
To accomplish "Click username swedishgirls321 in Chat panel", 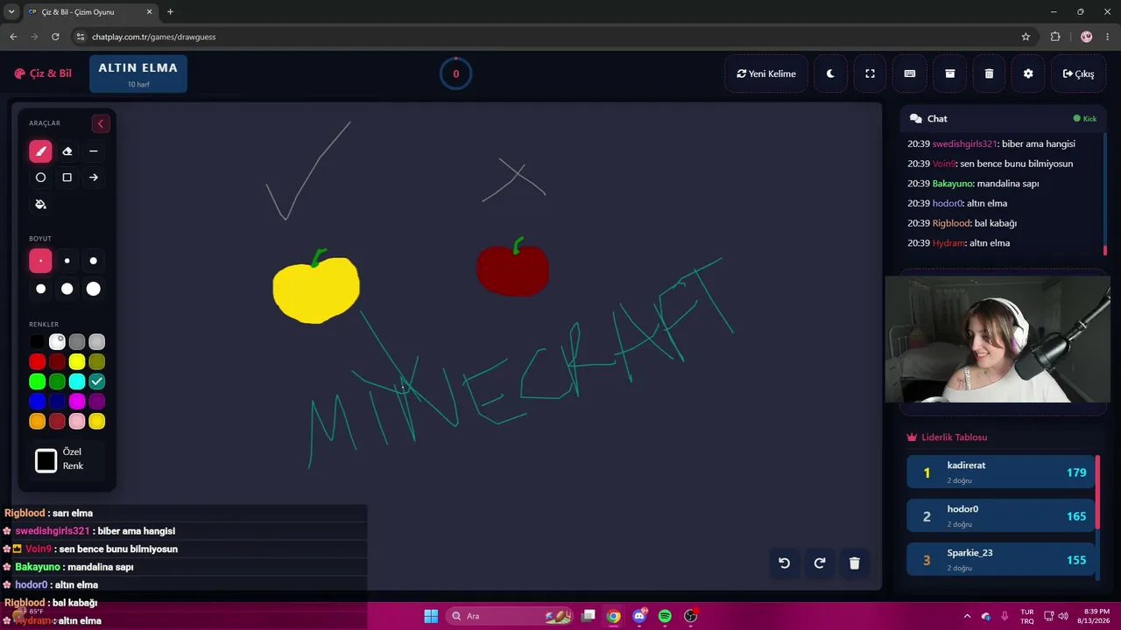I will tap(964, 143).
